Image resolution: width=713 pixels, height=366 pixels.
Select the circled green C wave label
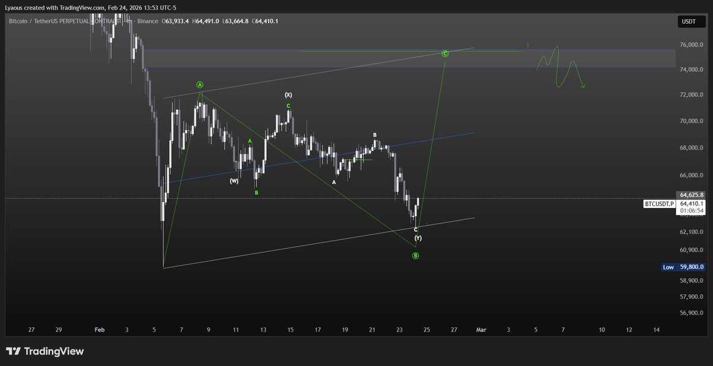pyautogui.click(x=445, y=53)
